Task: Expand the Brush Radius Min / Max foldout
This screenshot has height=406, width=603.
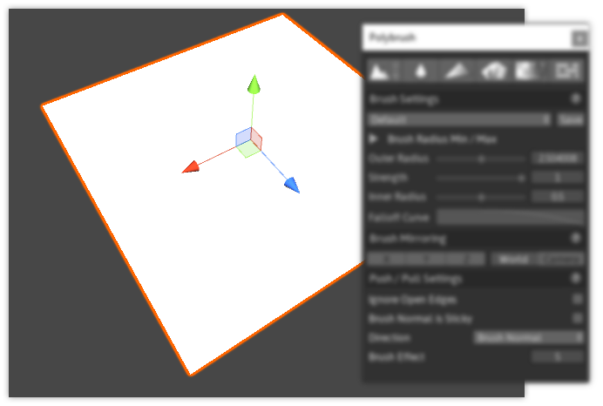Action: [374, 139]
